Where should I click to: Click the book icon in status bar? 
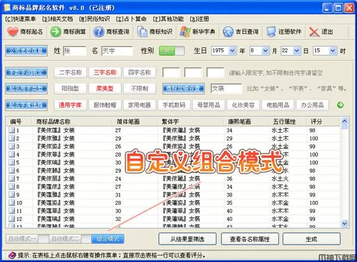point(12,255)
